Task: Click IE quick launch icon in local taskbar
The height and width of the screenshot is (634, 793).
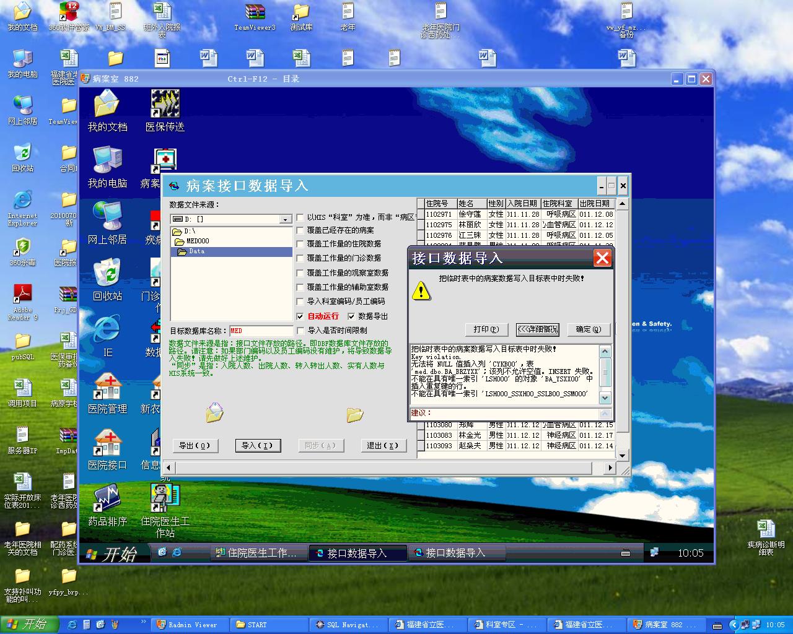Action: pyautogui.click(x=72, y=624)
